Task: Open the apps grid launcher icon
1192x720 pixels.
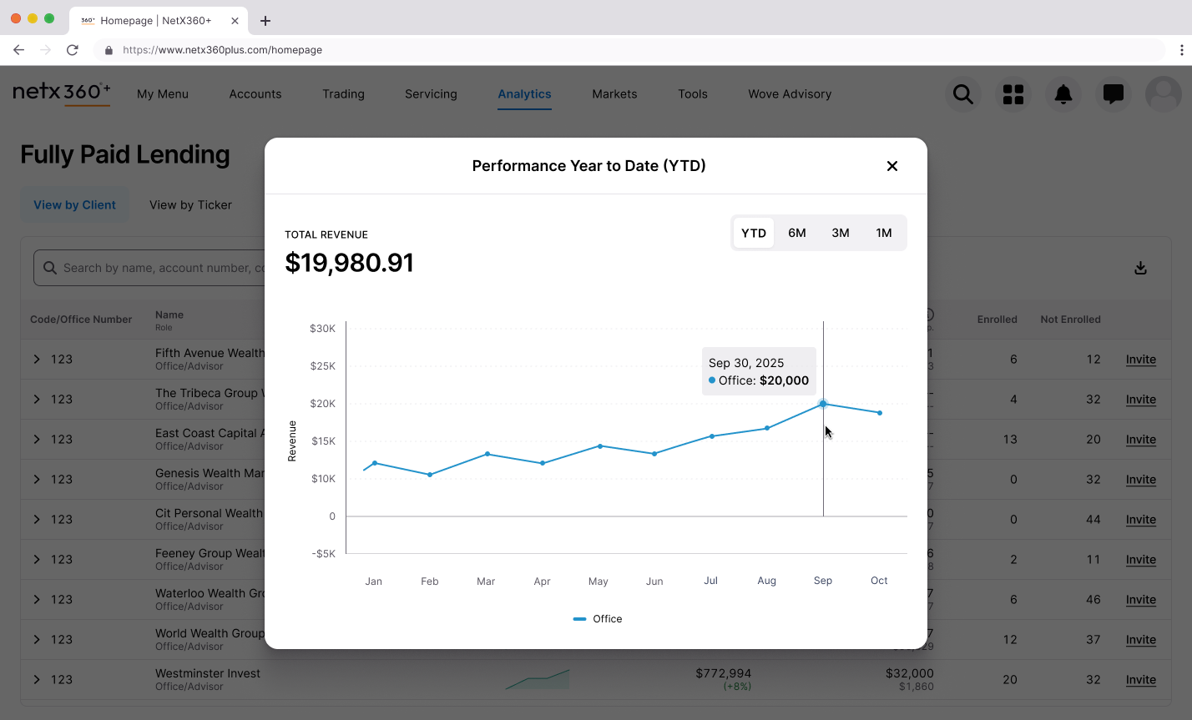Action: point(1013,94)
